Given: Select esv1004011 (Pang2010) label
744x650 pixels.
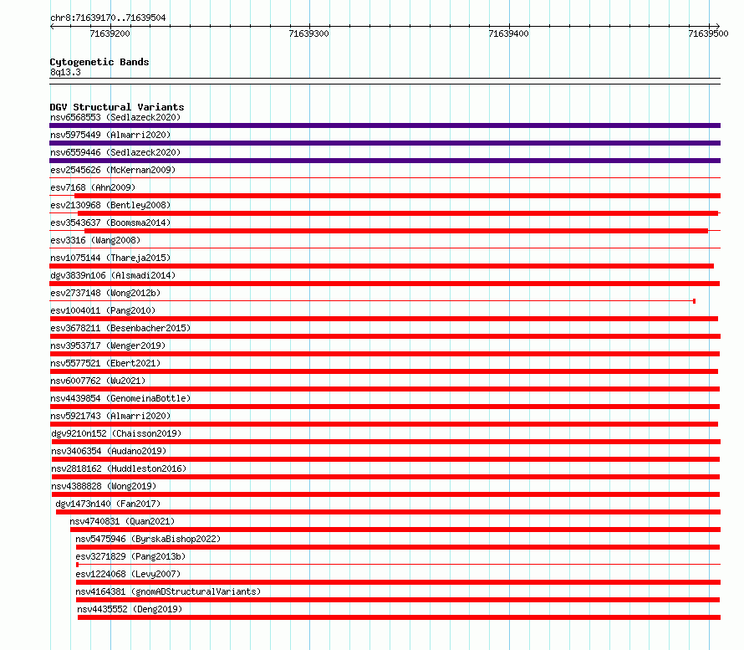Looking at the screenshot, I should click(x=103, y=310).
